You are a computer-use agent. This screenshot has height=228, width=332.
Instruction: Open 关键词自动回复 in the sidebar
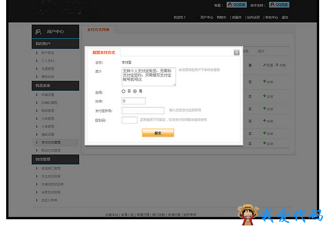52,184
